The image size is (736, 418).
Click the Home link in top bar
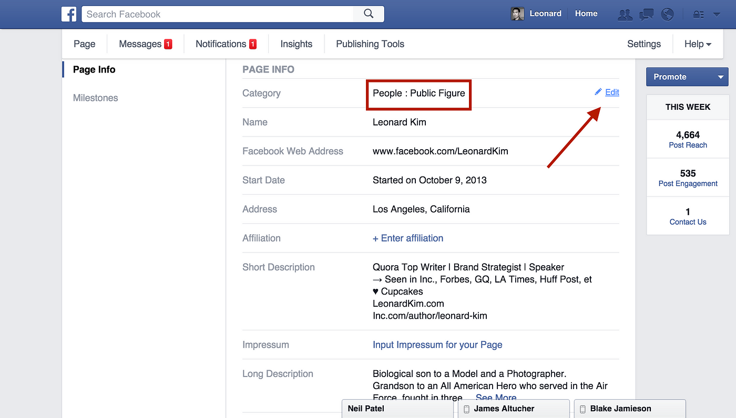pyautogui.click(x=586, y=14)
